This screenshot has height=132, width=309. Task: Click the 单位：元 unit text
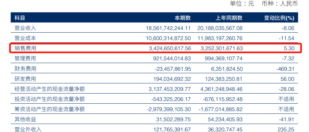coord(242,4)
